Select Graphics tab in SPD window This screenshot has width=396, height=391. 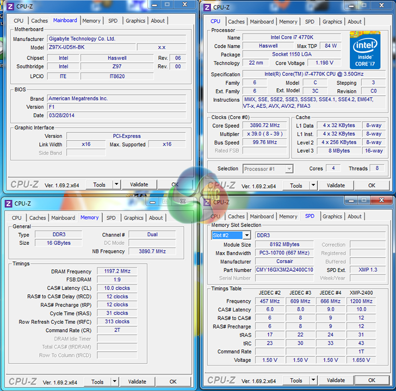click(332, 216)
